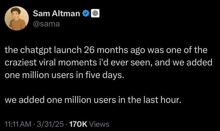Click the 11:11 AM timestamp
220x131 pixels.
(x=18, y=124)
